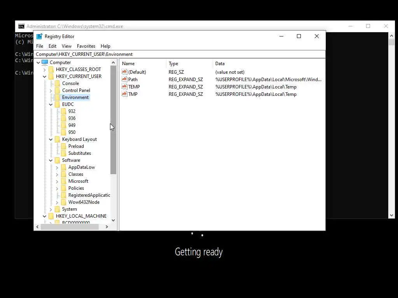
Task: Collapse the Software key
Action: click(51, 160)
